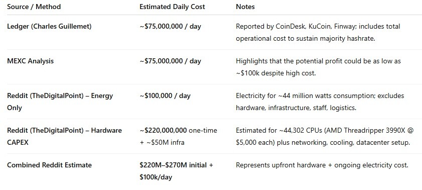This screenshot has height=190, width=422.
Task: Click the note on 44 million watts consumption
Action: pyautogui.click(x=320, y=102)
